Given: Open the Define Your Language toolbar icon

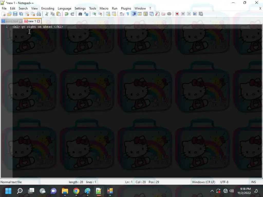Looking at the screenshot, I should 139,14.
